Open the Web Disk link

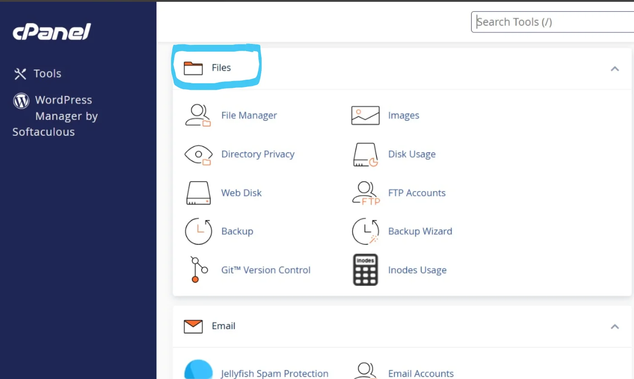(241, 193)
